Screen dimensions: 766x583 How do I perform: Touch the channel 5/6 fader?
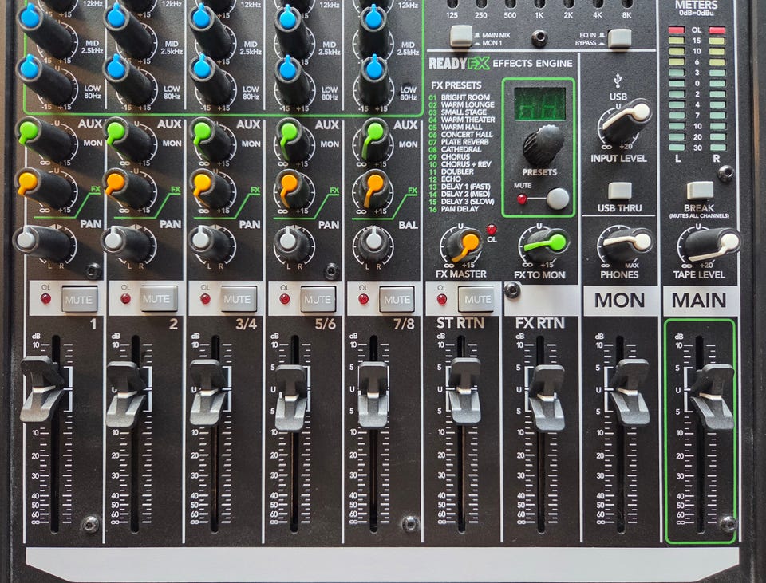coord(292,398)
